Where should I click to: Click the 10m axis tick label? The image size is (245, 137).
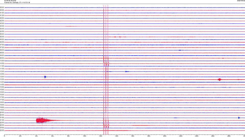click(84, 136)
